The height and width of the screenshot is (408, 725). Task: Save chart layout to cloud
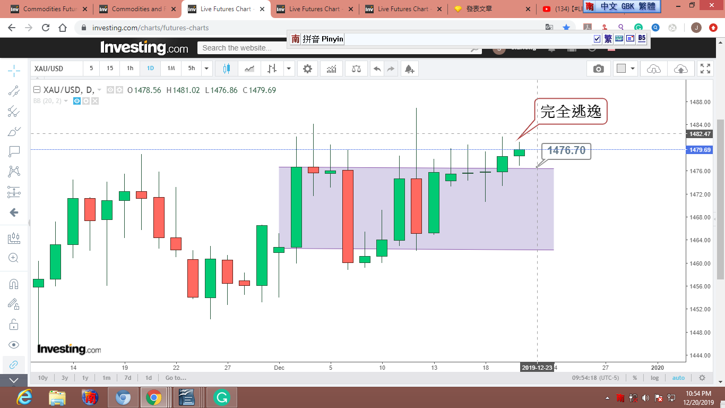680,69
